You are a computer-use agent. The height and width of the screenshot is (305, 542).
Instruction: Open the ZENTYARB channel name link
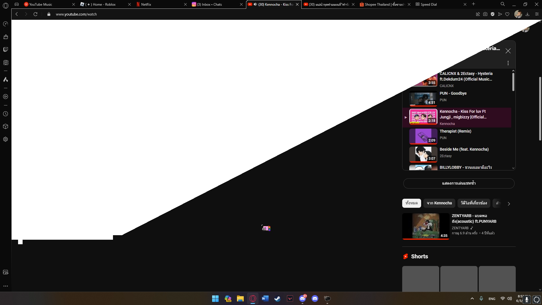[460, 228]
